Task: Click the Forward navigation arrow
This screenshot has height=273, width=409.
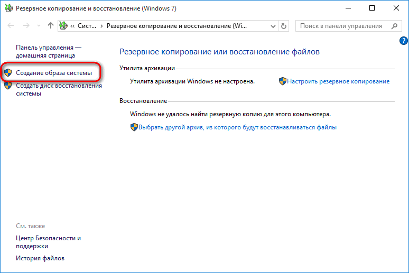Action: tap(26, 25)
